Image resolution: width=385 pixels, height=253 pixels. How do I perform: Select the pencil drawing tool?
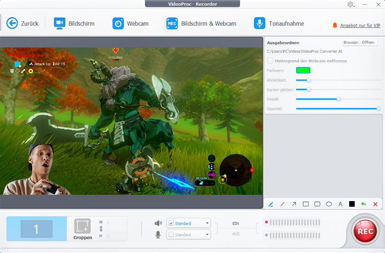(271, 204)
